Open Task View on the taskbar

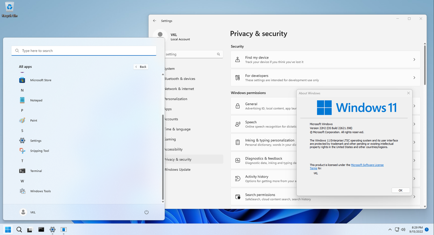pos(30,230)
